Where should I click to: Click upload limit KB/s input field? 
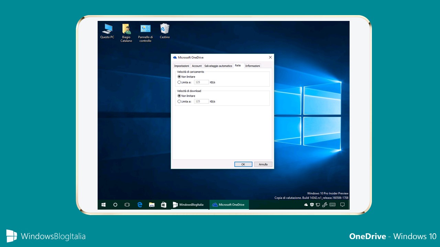pyautogui.click(x=201, y=82)
